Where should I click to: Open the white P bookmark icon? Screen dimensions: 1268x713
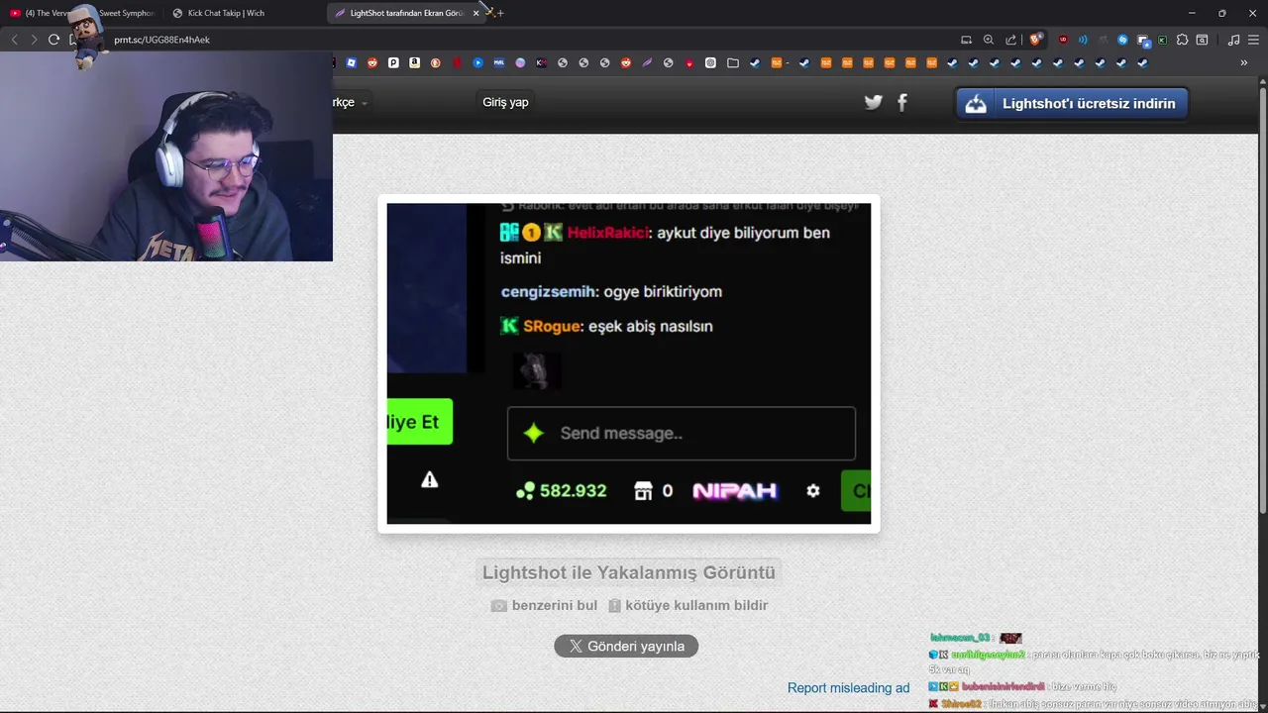click(393, 62)
